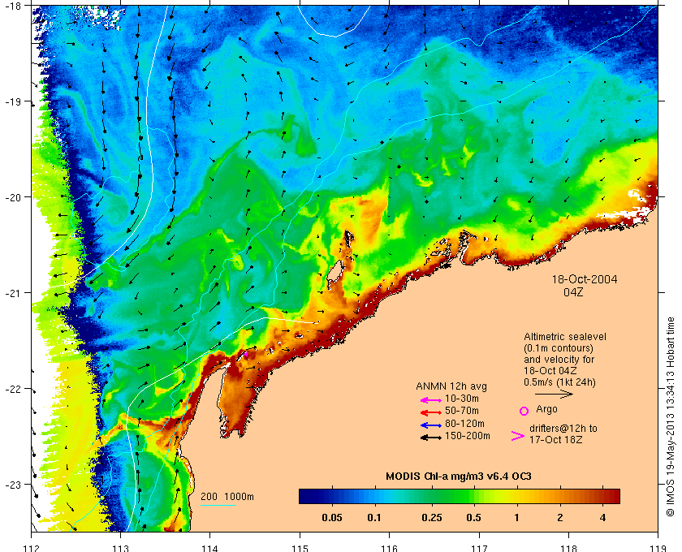Click the magenta Argo circle symbol
Viewport: 682px width, 552px height.
[524, 411]
